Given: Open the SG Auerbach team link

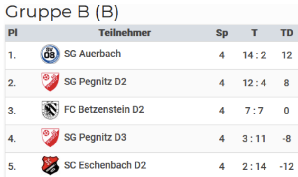Looking at the screenshot, I should point(92,54).
